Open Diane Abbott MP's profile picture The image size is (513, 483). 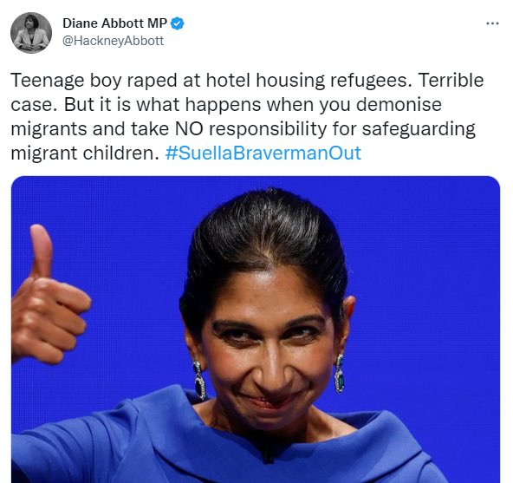31,33
